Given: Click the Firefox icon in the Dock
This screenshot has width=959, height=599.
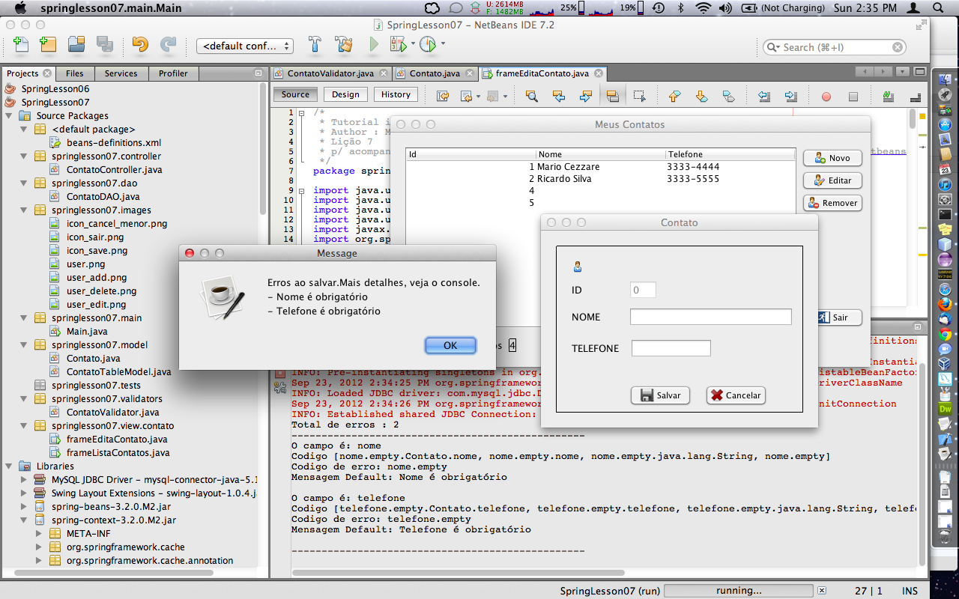Looking at the screenshot, I should [945, 304].
